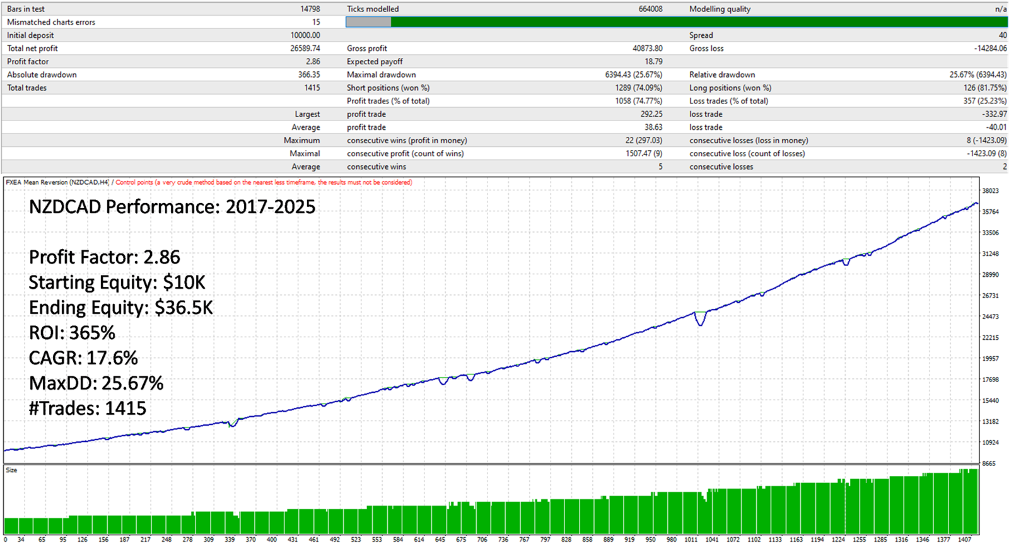The width and height of the screenshot is (1009, 546).
Task: Click the ticks modelled value 664008
Action: pos(650,9)
